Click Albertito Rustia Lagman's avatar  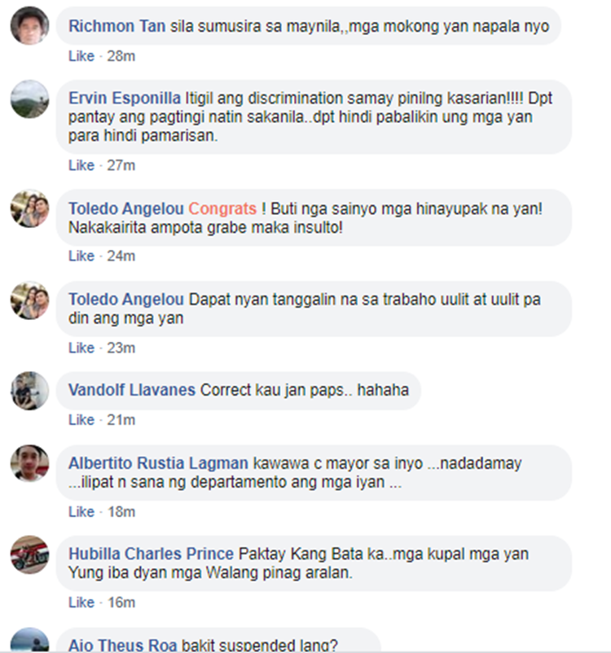(x=29, y=463)
